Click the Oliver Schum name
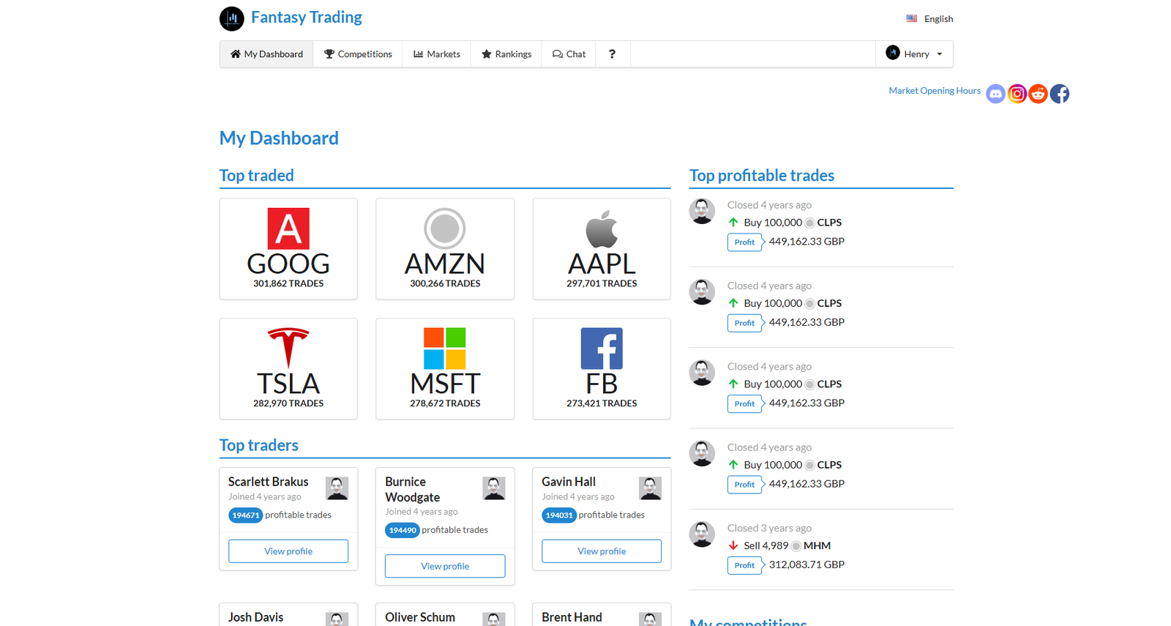 pyautogui.click(x=420, y=617)
